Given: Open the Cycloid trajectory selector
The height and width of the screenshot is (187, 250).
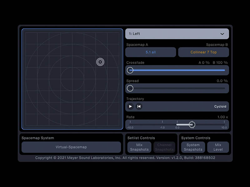Looking at the screenshot, I should (220, 106).
